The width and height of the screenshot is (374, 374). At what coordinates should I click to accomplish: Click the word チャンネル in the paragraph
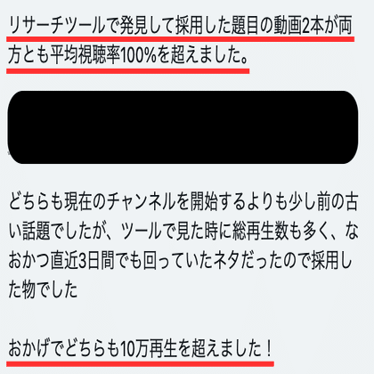pos(142,202)
